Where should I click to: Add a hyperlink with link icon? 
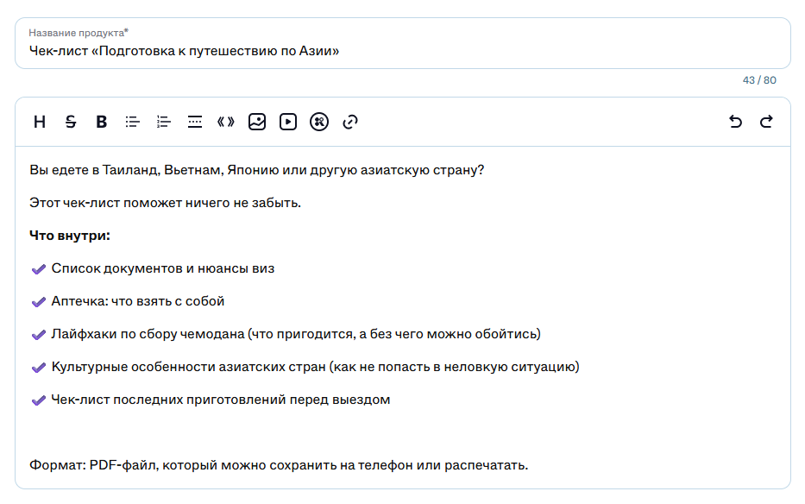tap(350, 122)
